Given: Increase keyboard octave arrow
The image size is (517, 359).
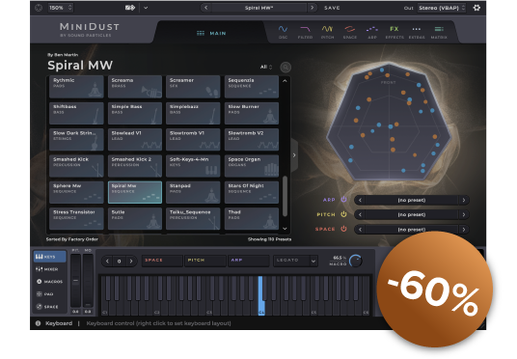Looking at the screenshot, I should click(131, 261).
